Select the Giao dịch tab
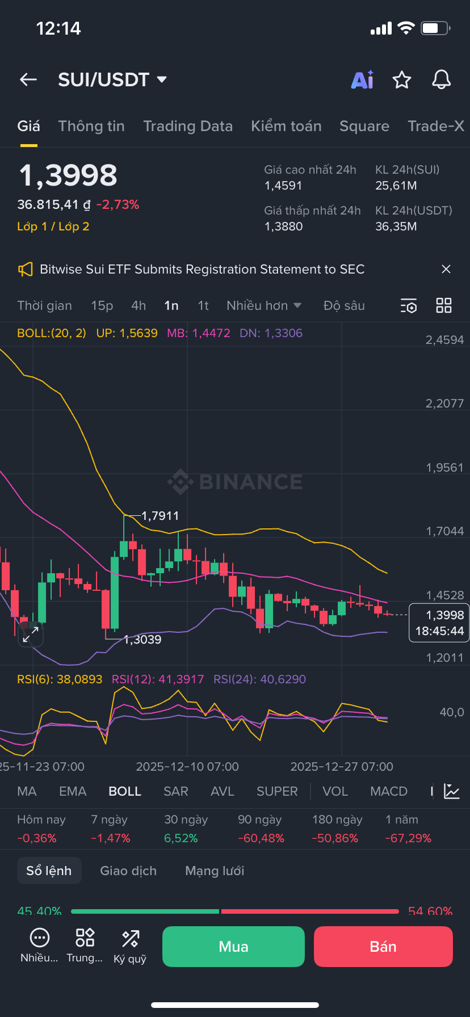The height and width of the screenshot is (1017, 470). pos(128,871)
